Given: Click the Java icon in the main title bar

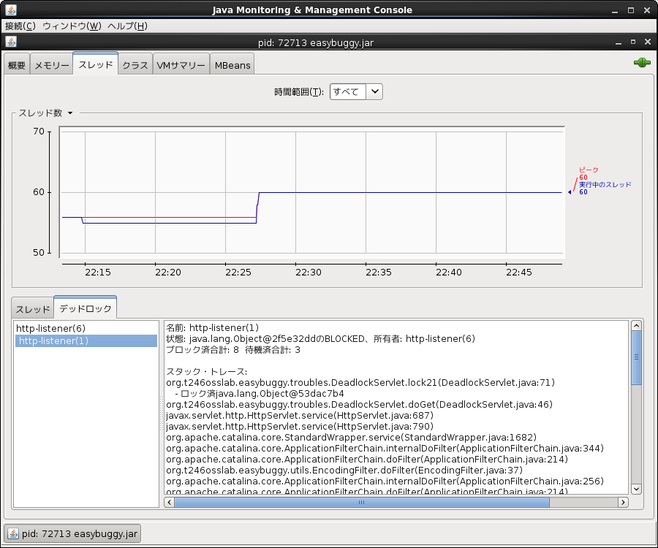Looking at the screenshot, I should coord(11,9).
